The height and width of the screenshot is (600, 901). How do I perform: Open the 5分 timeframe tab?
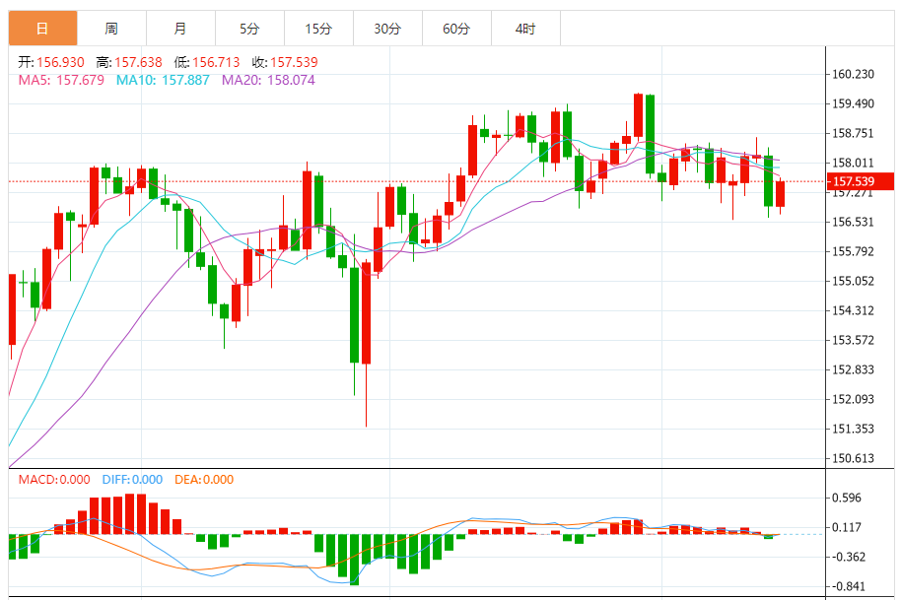[x=250, y=29]
